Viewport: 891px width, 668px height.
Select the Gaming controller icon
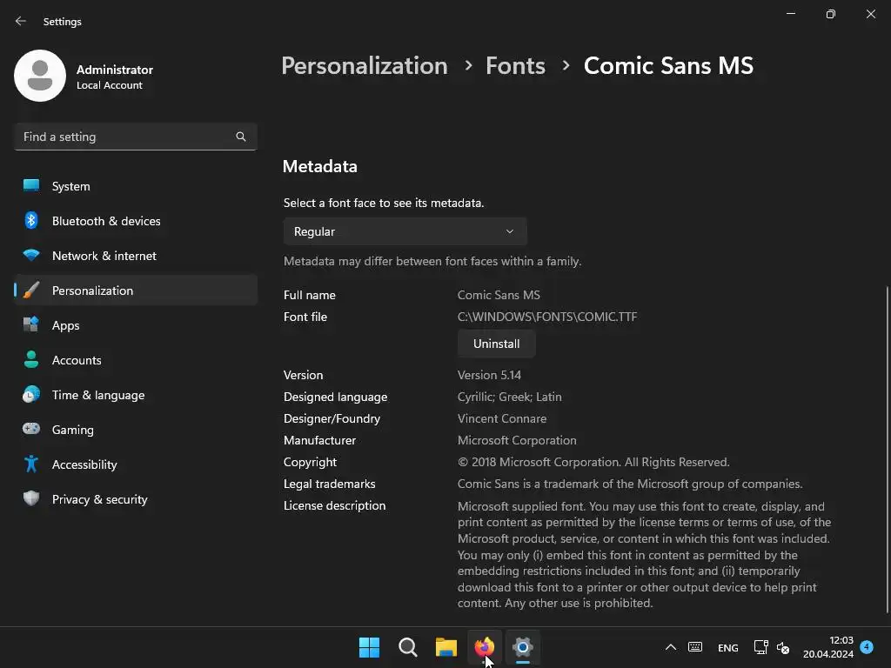pos(31,429)
